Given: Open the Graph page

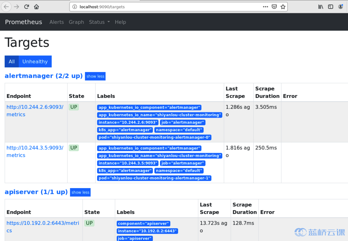Looking at the screenshot, I should (76, 22).
